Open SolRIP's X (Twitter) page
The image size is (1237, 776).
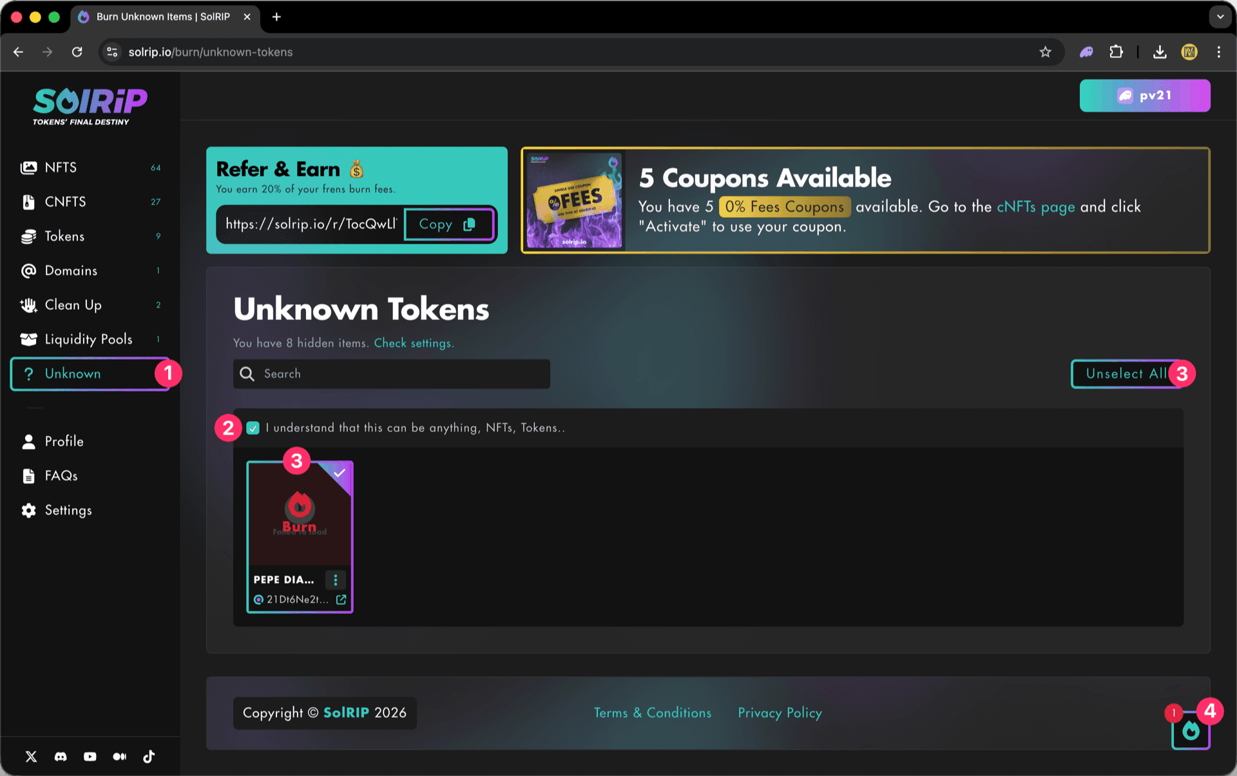pyautogui.click(x=31, y=757)
